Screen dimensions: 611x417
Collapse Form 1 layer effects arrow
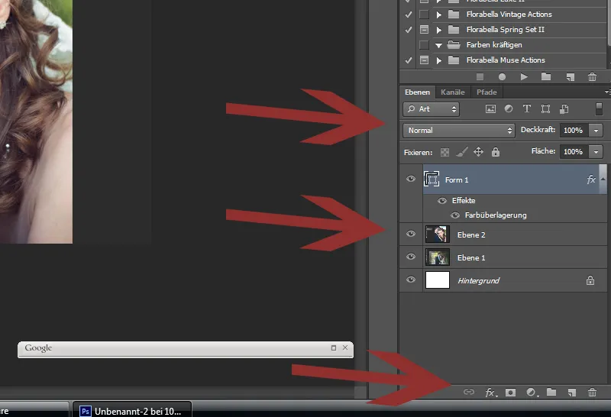pos(603,179)
